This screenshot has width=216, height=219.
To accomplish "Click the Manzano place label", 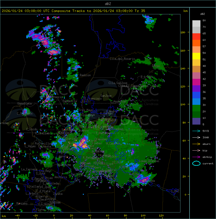I will click(x=22, y=203).
